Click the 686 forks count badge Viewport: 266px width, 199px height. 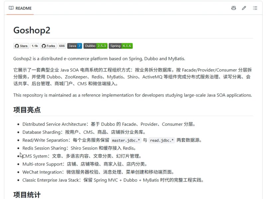pyautogui.click(x=62, y=46)
